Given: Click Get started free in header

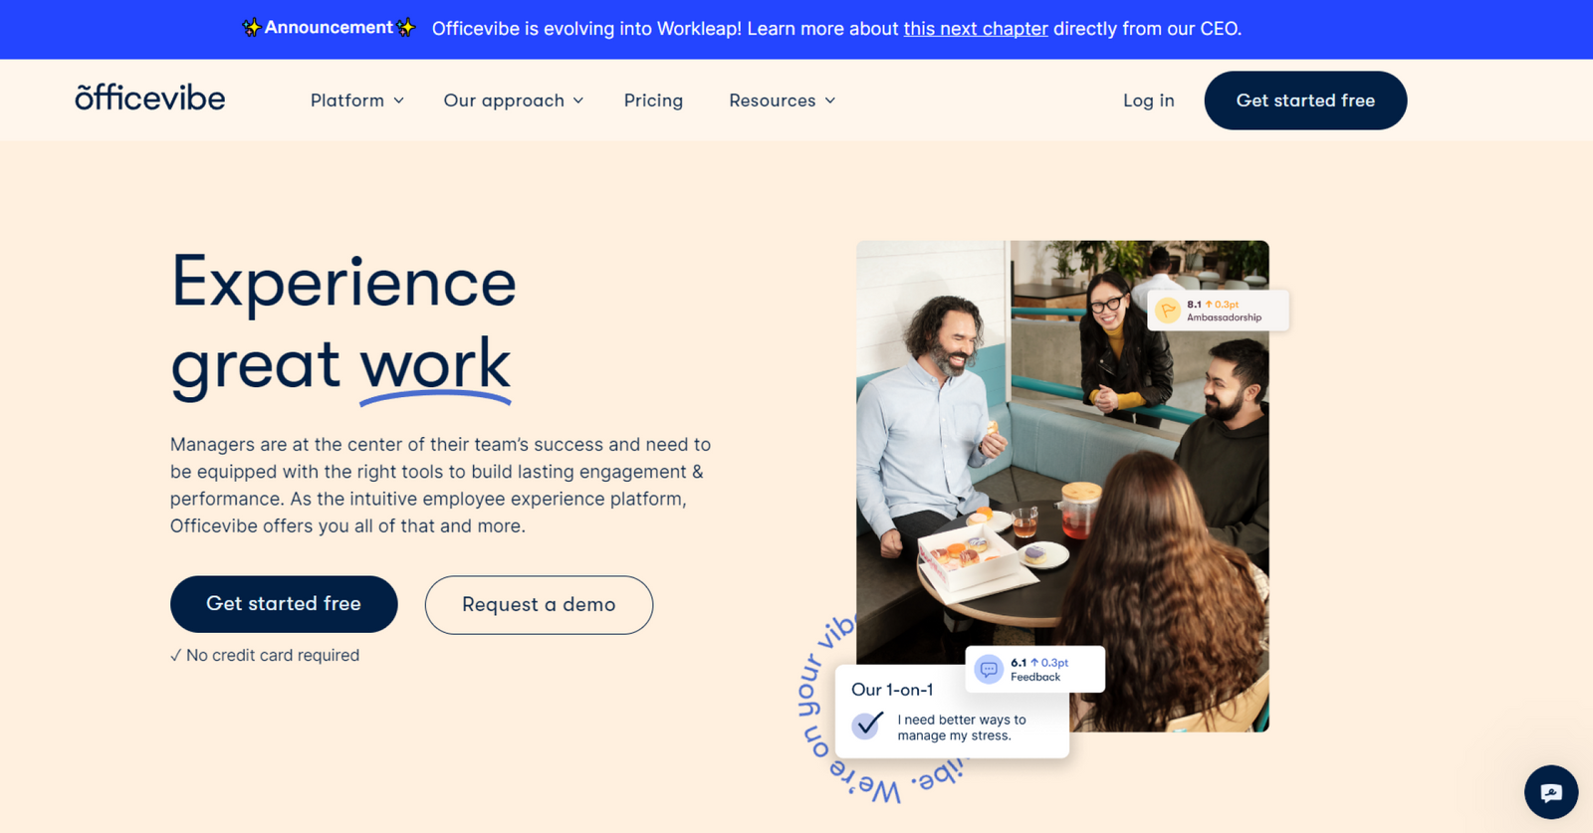Looking at the screenshot, I should [1305, 101].
